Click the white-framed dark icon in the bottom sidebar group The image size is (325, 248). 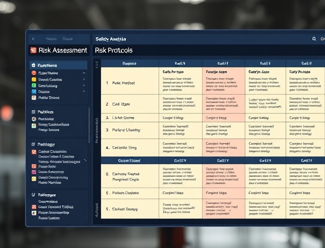(34, 213)
